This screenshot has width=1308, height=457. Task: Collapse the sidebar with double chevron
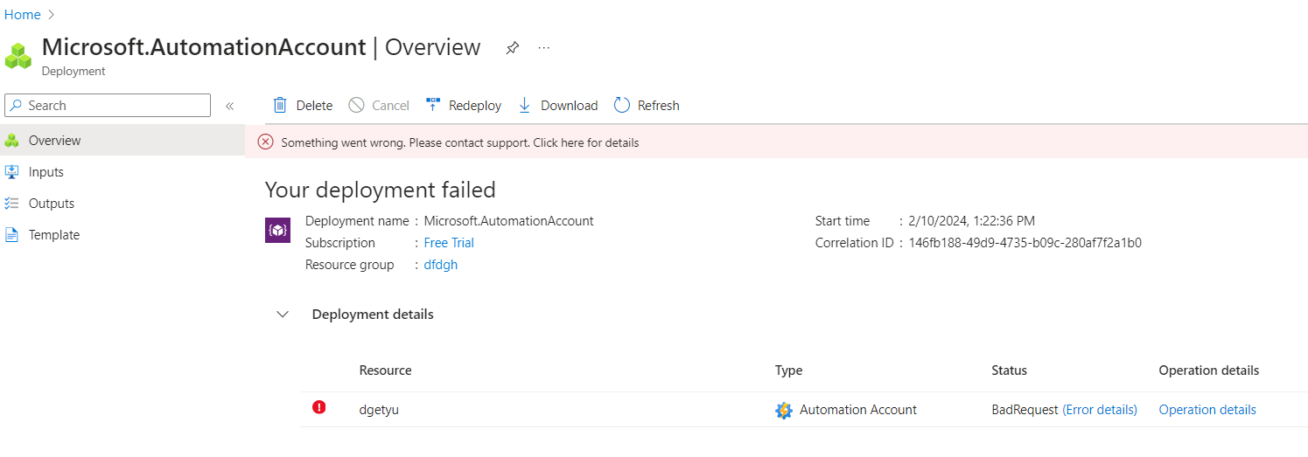229,106
